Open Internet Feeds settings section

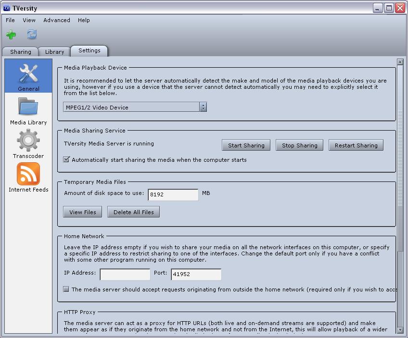pos(28,178)
